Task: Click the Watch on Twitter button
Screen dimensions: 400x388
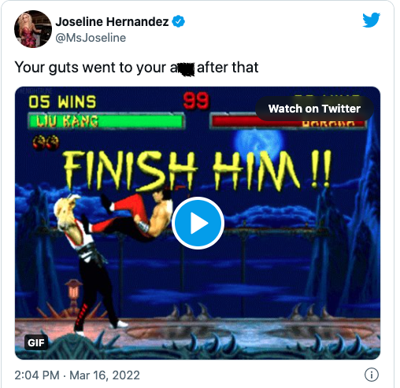Action: click(314, 109)
